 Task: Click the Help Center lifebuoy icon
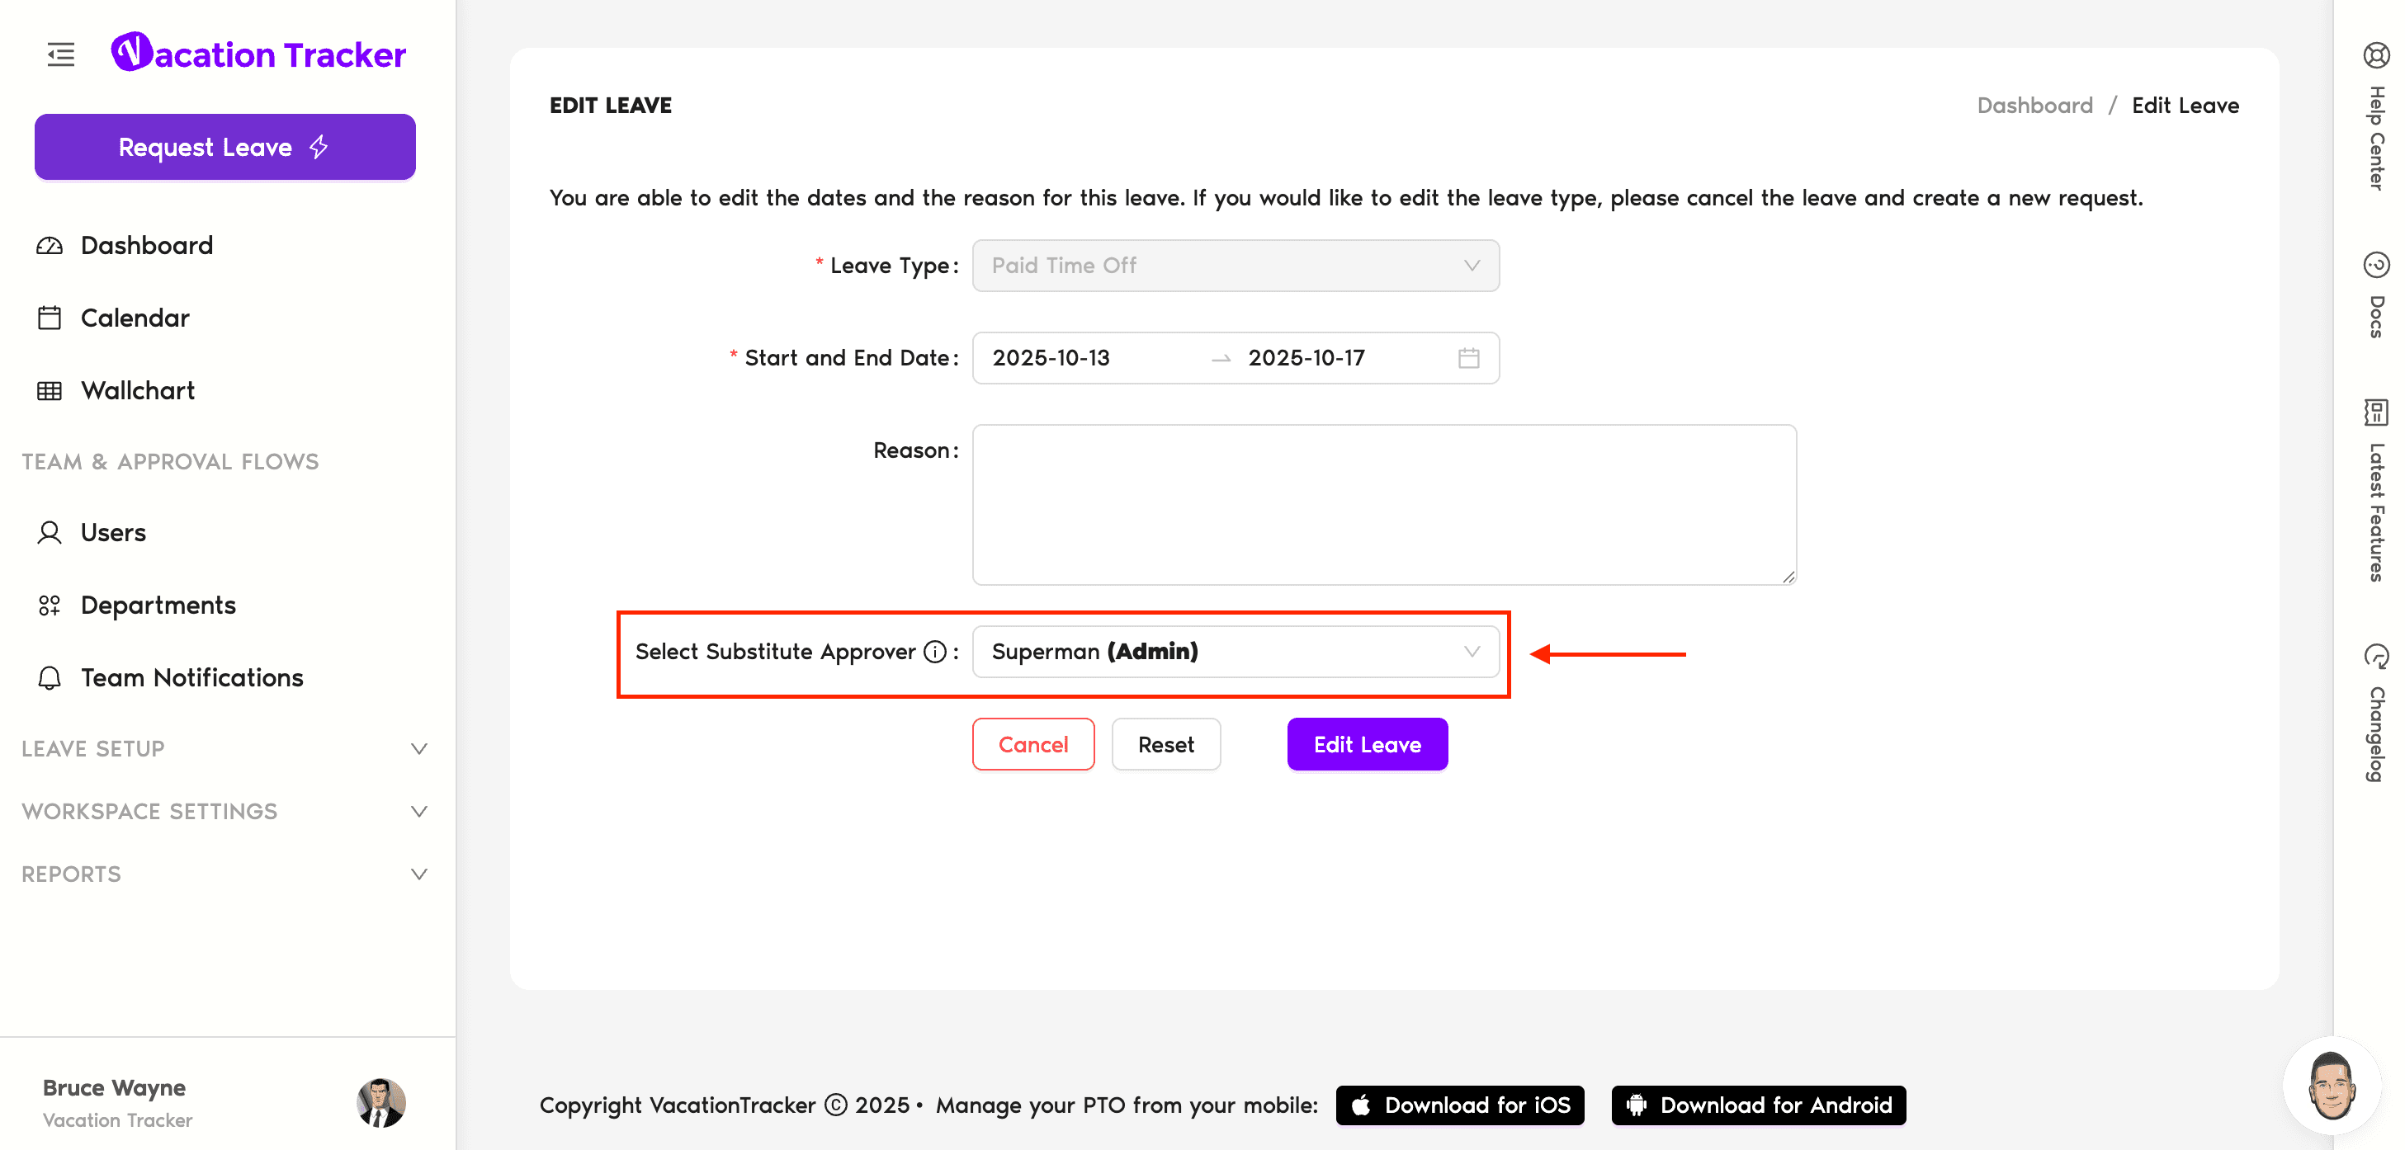pyautogui.click(x=2375, y=55)
